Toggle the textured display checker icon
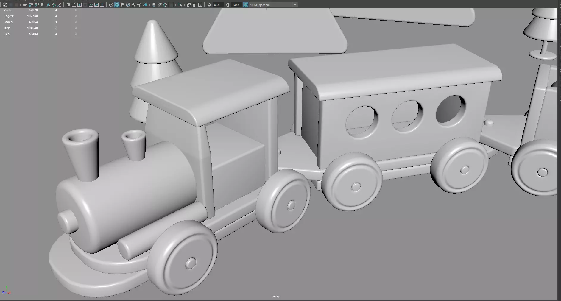Viewport: 561px width, 301px height. click(x=134, y=5)
